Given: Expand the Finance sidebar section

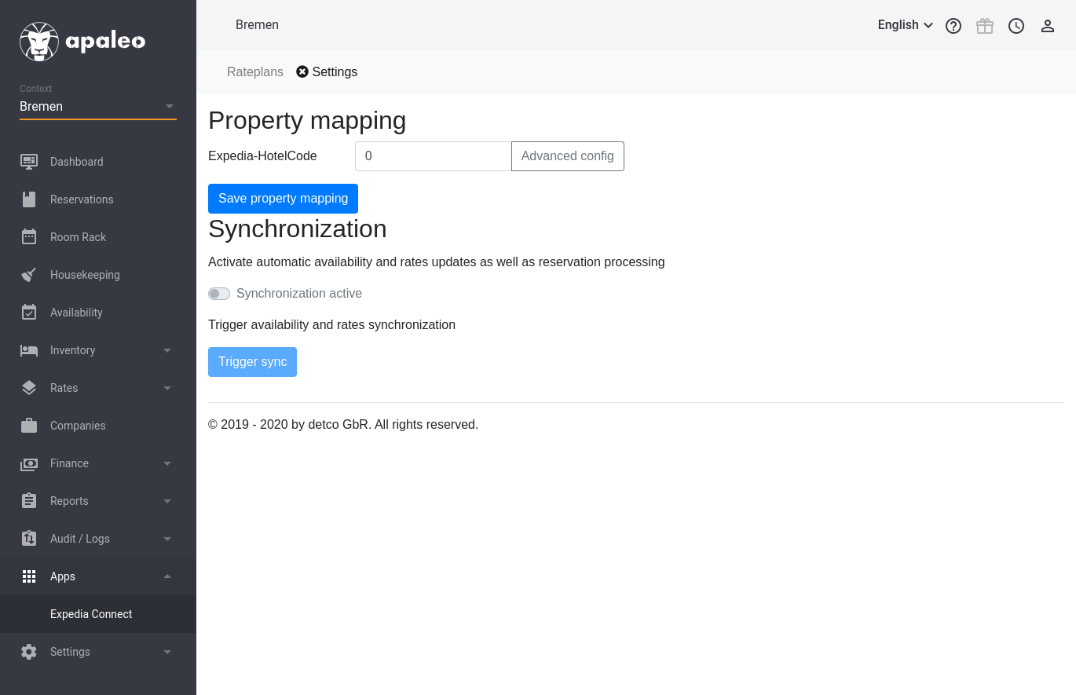Looking at the screenshot, I should [97, 463].
